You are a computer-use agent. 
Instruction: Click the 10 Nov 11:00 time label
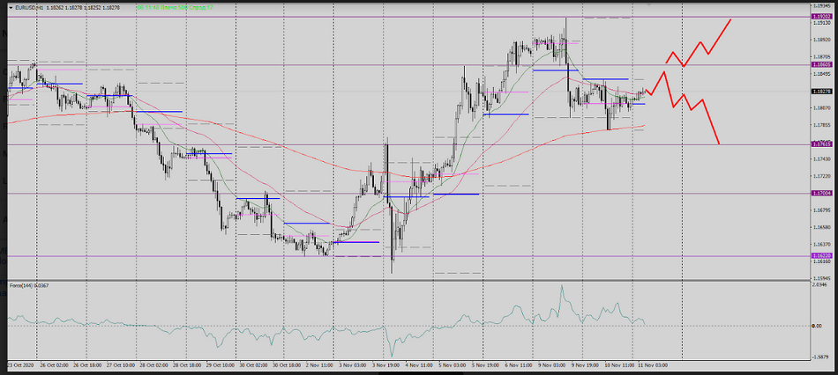[619, 364]
